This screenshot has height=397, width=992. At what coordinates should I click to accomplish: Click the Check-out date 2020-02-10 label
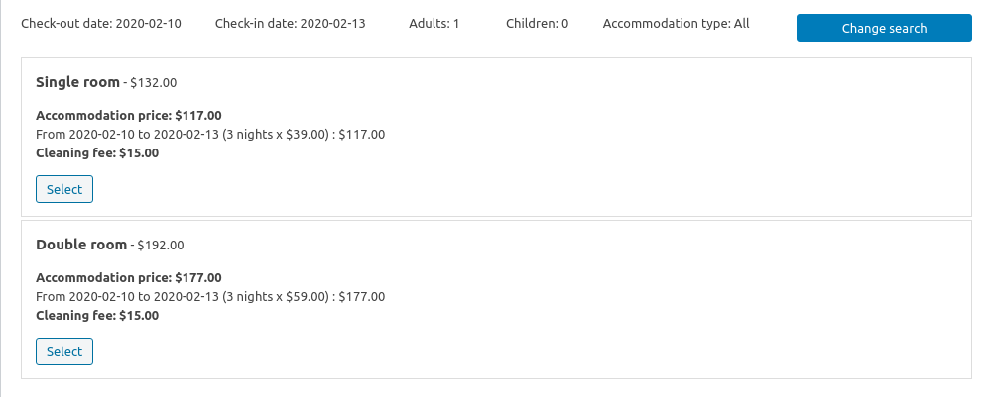(101, 23)
